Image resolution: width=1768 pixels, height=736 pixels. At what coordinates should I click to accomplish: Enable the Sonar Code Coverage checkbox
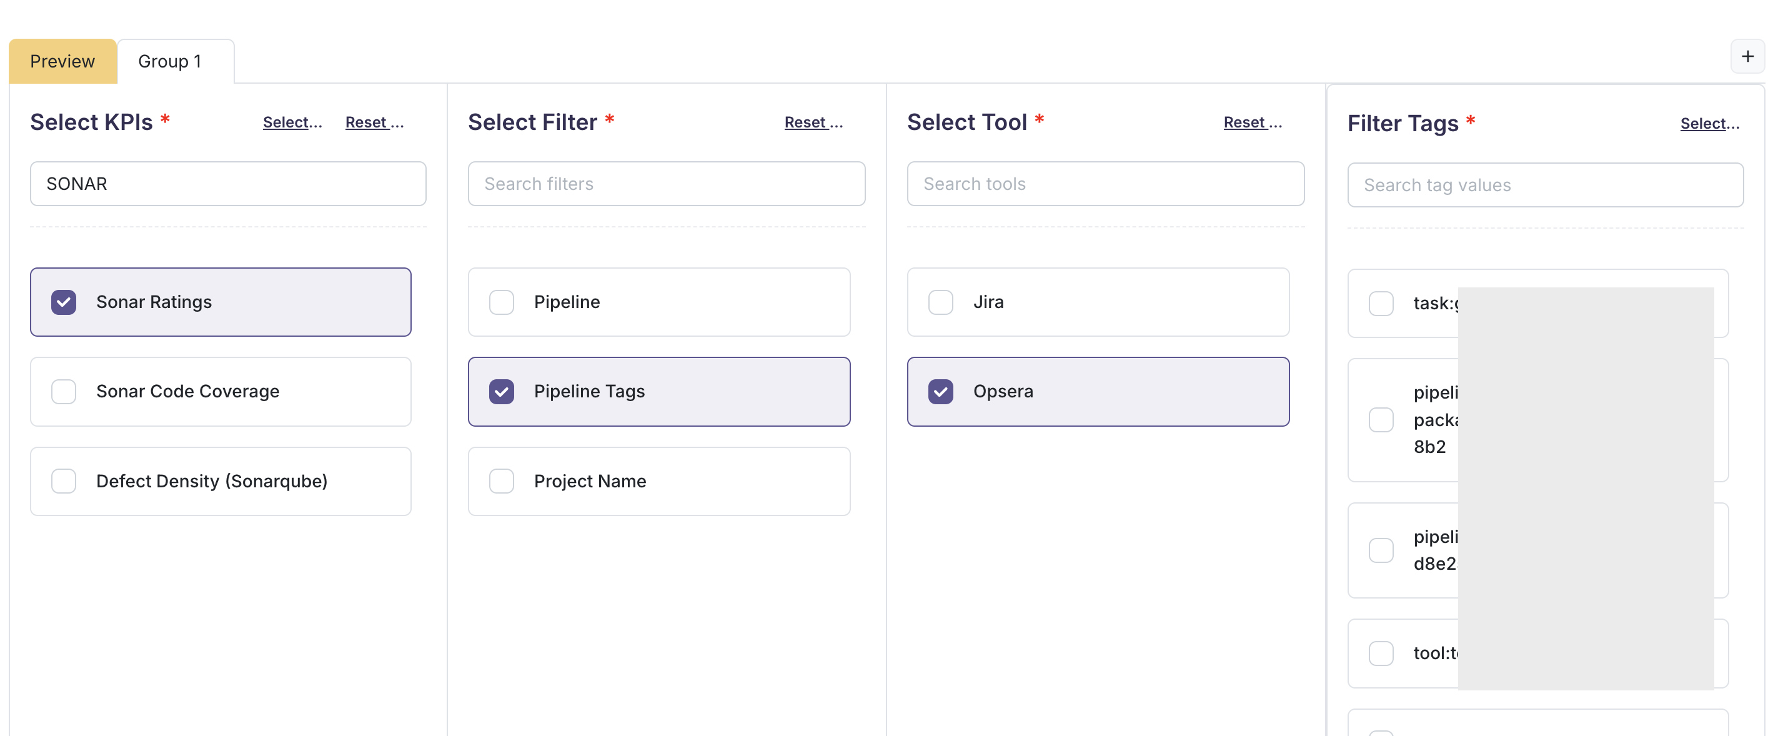(64, 391)
